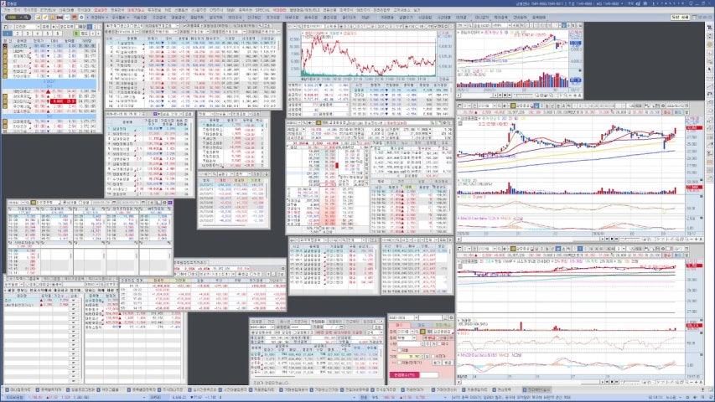The height and width of the screenshot is (402, 715).
Task: Select number tab 1 in the watchlist window
Action: (8, 33)
